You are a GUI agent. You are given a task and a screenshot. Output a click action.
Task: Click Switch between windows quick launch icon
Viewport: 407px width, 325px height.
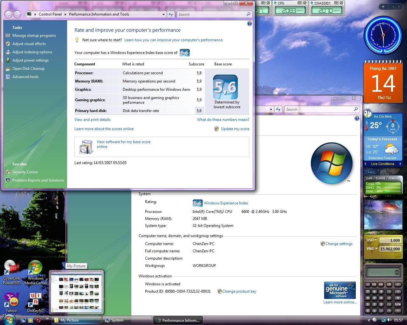pos(23,320)
